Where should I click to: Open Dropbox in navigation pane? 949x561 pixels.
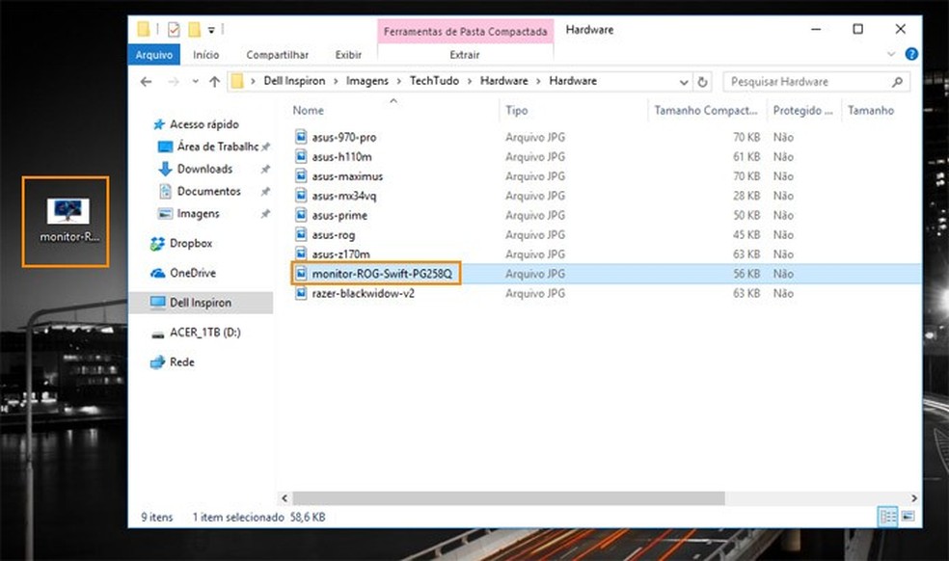(191, 243)
